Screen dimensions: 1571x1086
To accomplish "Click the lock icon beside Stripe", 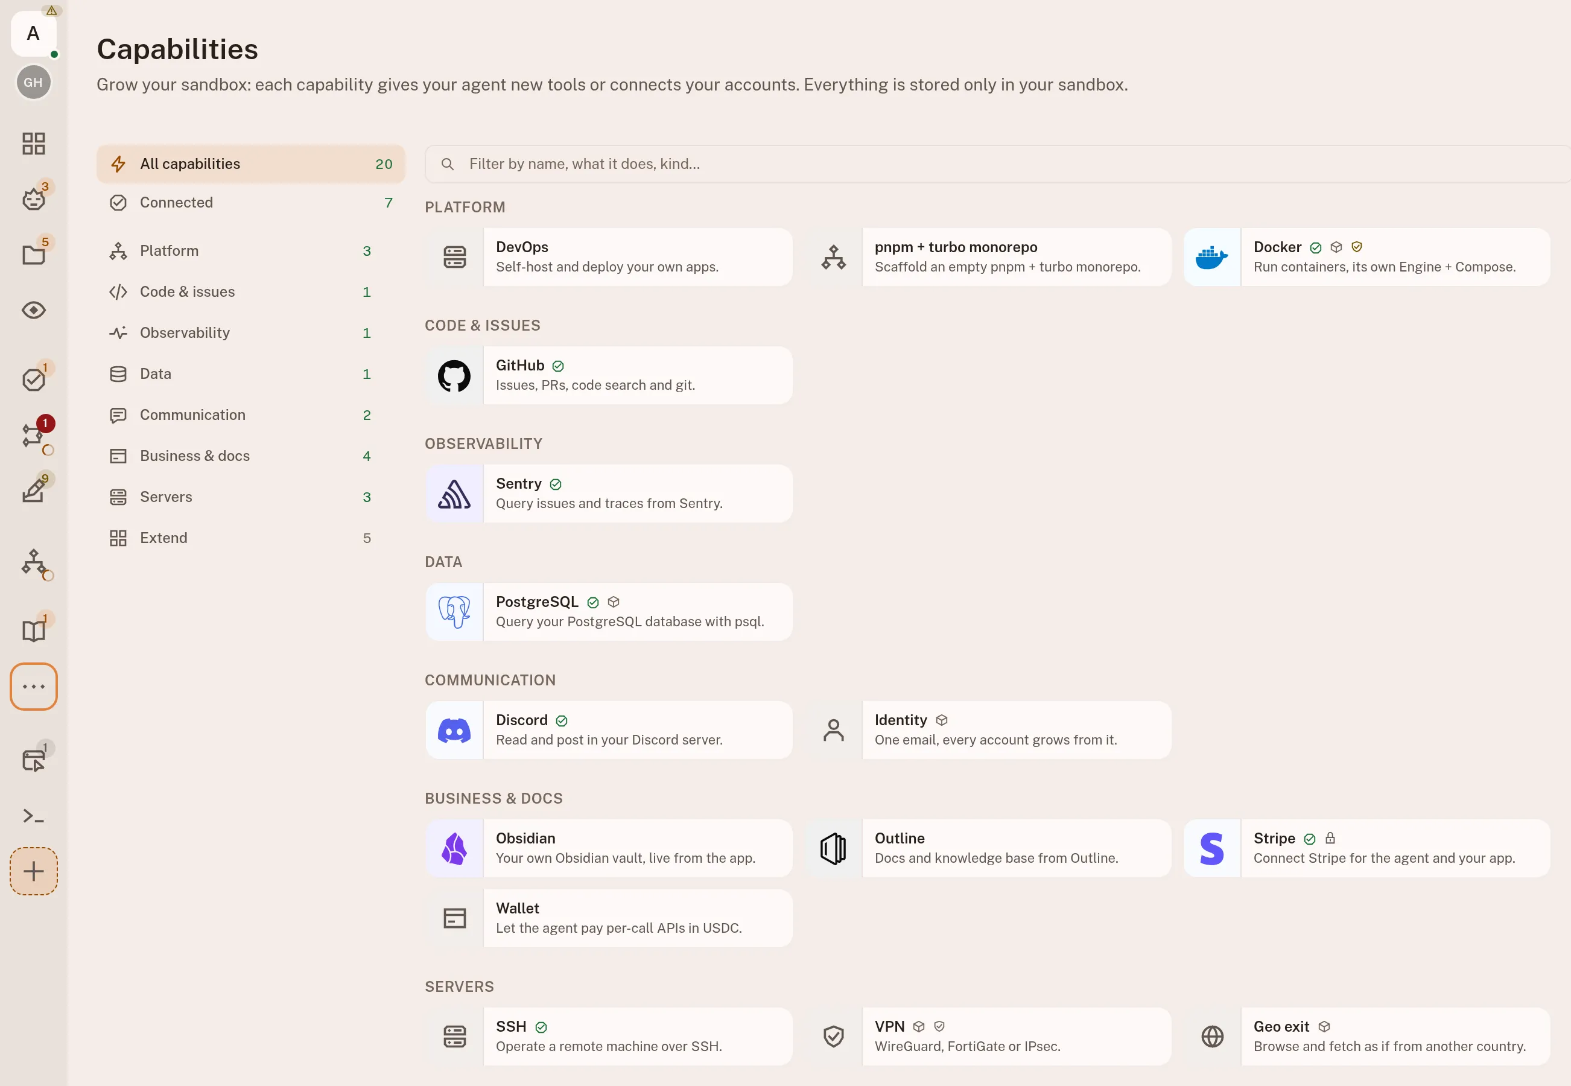I will (1330, 838).
